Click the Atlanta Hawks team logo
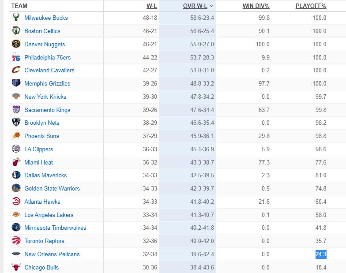Viewport: 346px width, 273px height. (x=16, y=201)
